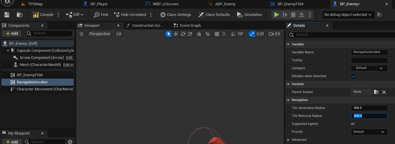The image size is (395, 144).
Task: Open Hide Unrelated options three-dot menu
Action: 151,15
